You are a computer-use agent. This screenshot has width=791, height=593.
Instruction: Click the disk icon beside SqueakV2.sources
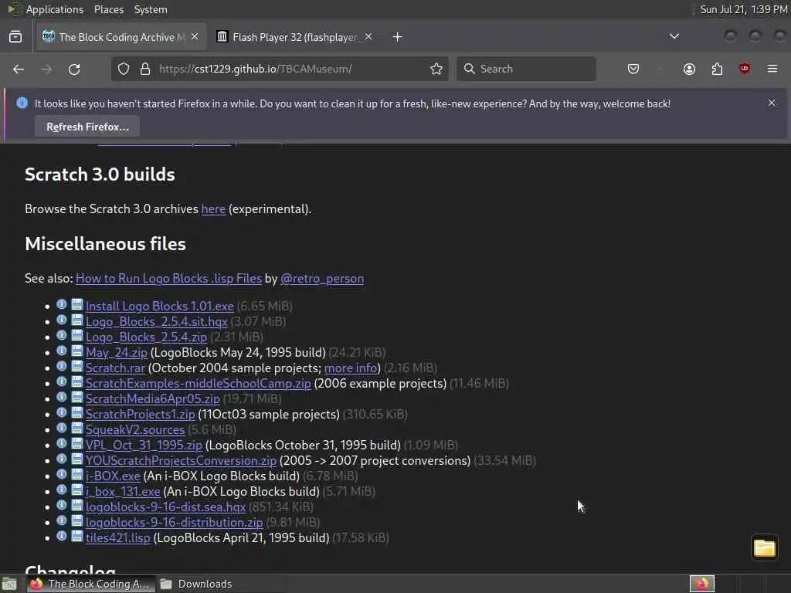pyautogui.click(x=76, y=428)
